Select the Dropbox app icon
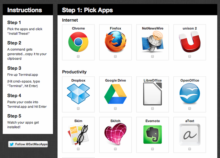 (78, 94)
